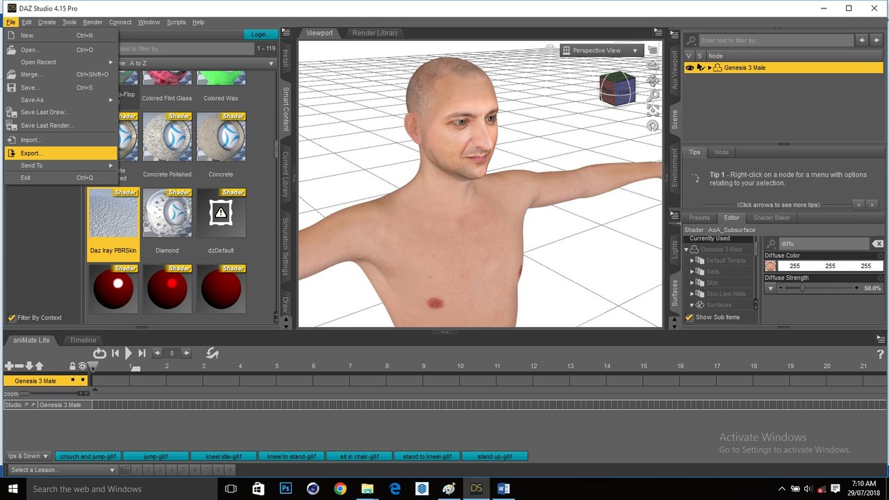
Task: Click the aniMate loop playback icon
Action: [x=99, y=353]
